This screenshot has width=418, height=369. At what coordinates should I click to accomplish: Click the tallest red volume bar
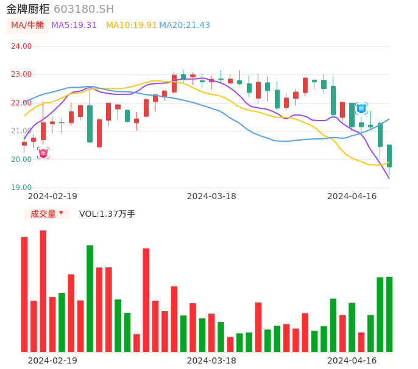point(43,291)
